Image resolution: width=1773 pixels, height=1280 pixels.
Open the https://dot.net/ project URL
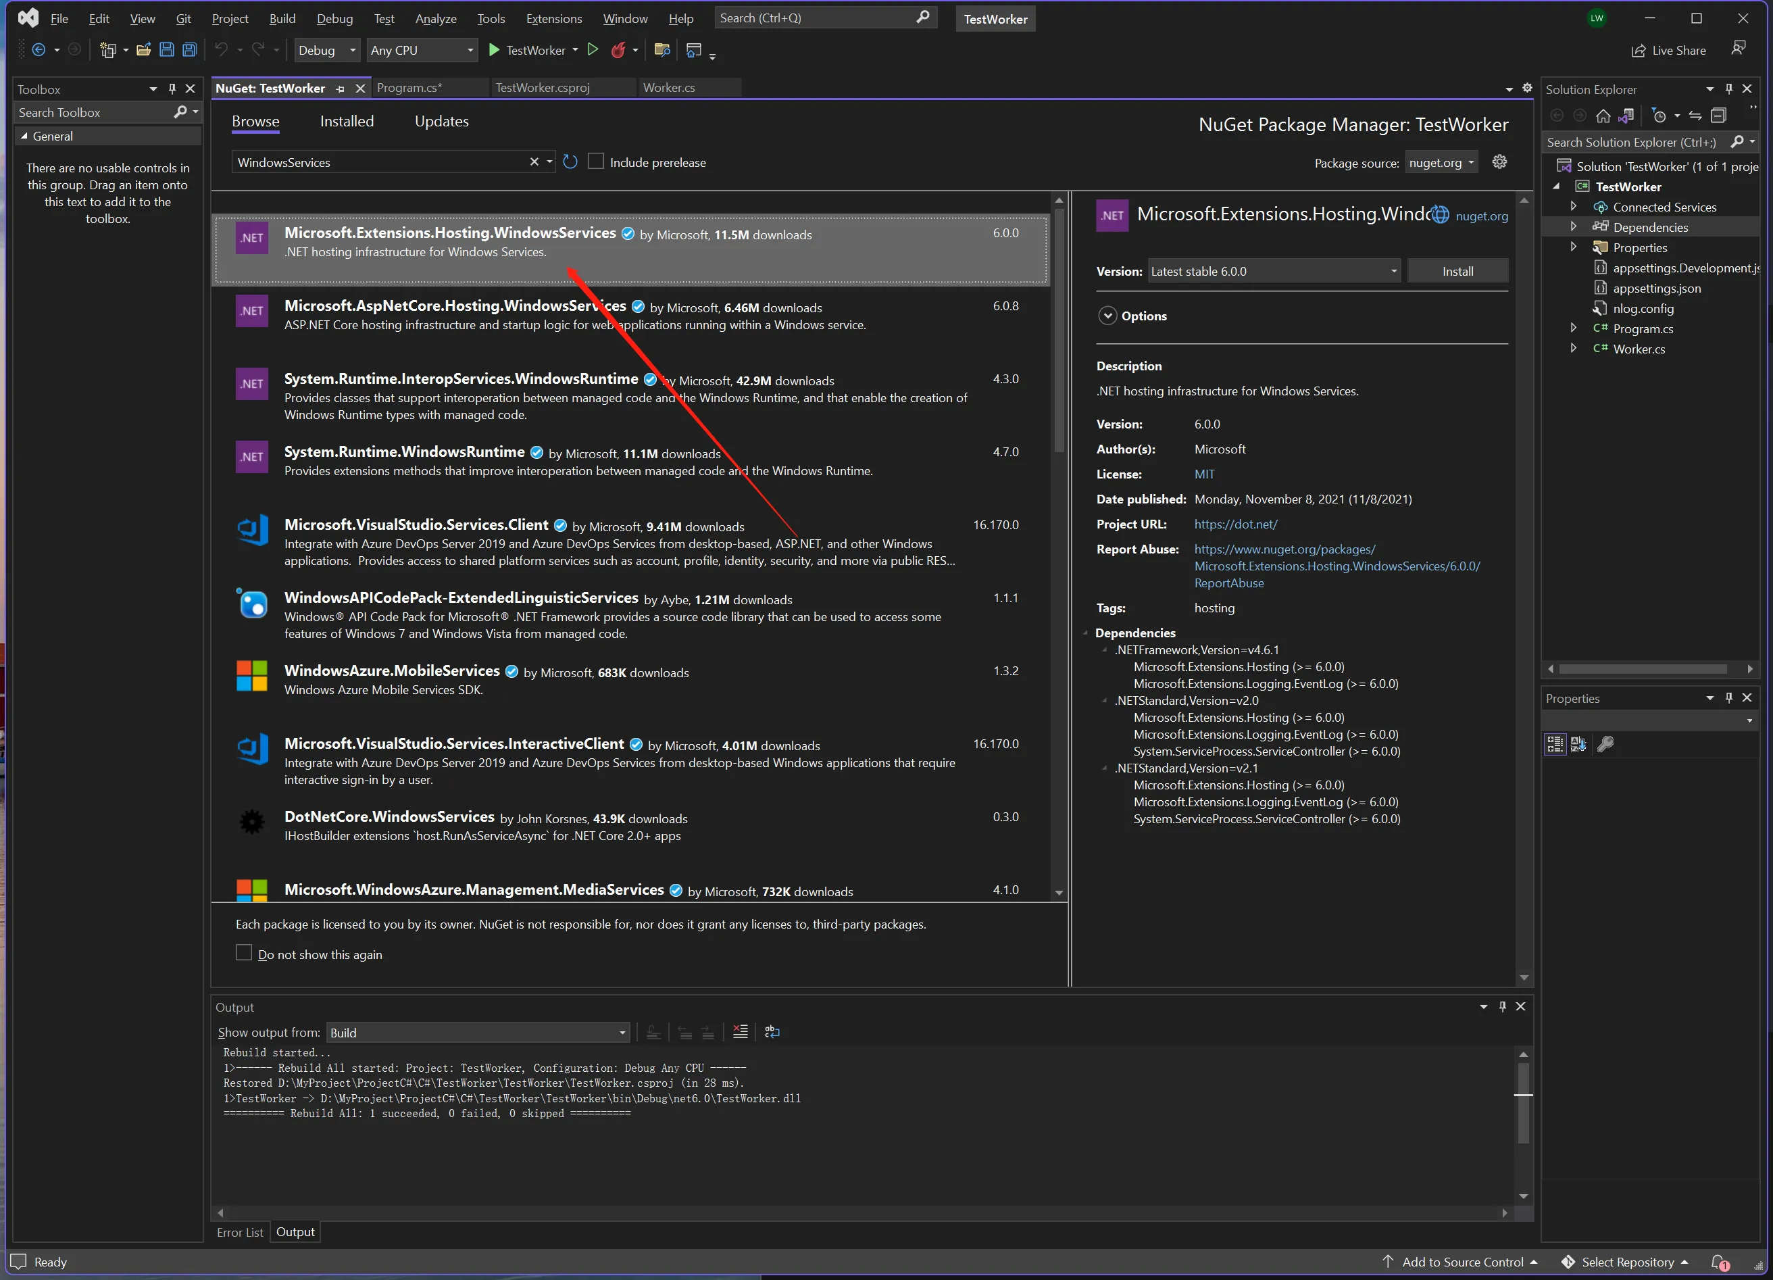point(1235,524)
